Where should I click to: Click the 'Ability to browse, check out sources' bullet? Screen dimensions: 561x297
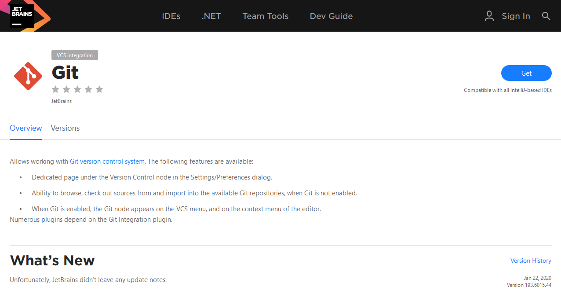pyautogui.click(x=194, y=193)
